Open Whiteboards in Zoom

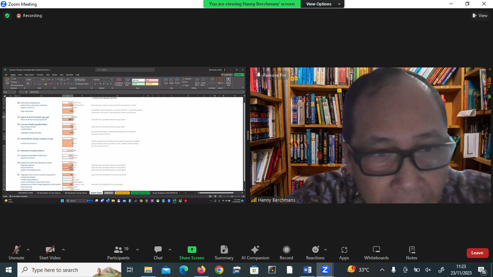click(376, 252)
